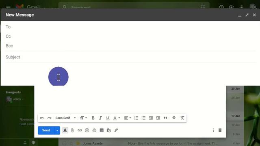Attach files with the paperclip icon
Image resolution: width=260 pixels, height=146 pixels.
click(72, 130)
